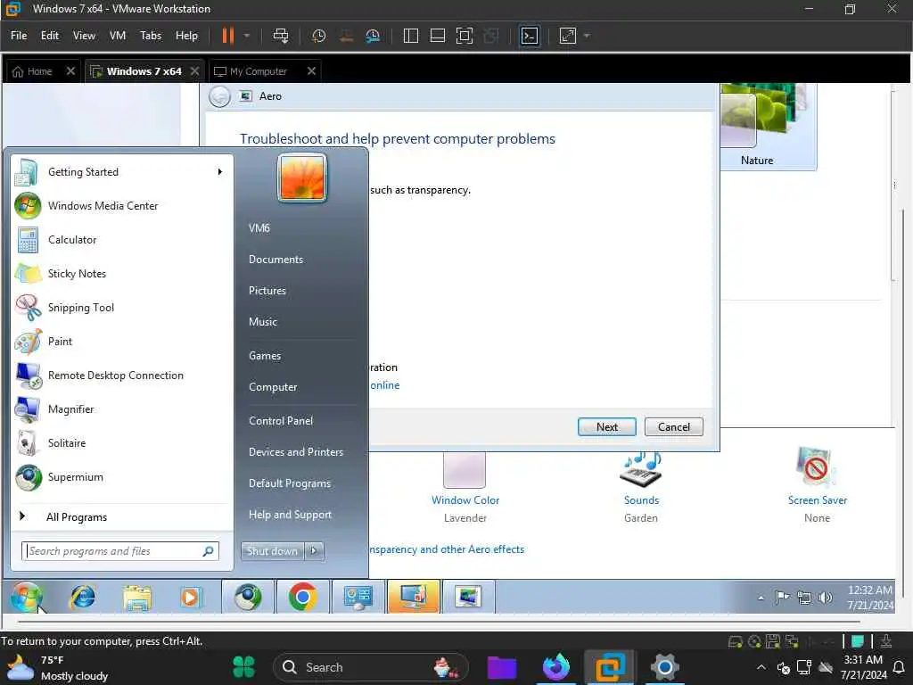The image size is (913, 685).
Task: Launch Supermium from Start menu
Action: (121, 477)
